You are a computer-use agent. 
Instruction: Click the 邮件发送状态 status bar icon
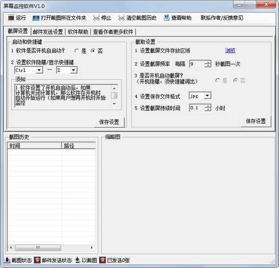(37, 260)
